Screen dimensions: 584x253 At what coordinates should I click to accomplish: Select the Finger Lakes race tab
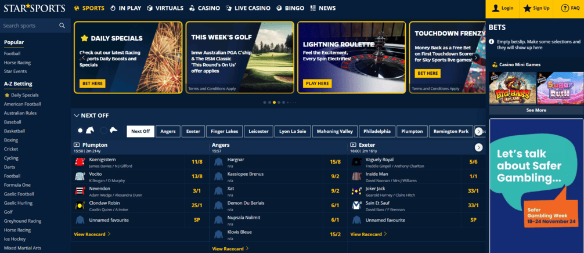(x=225, y=131)
